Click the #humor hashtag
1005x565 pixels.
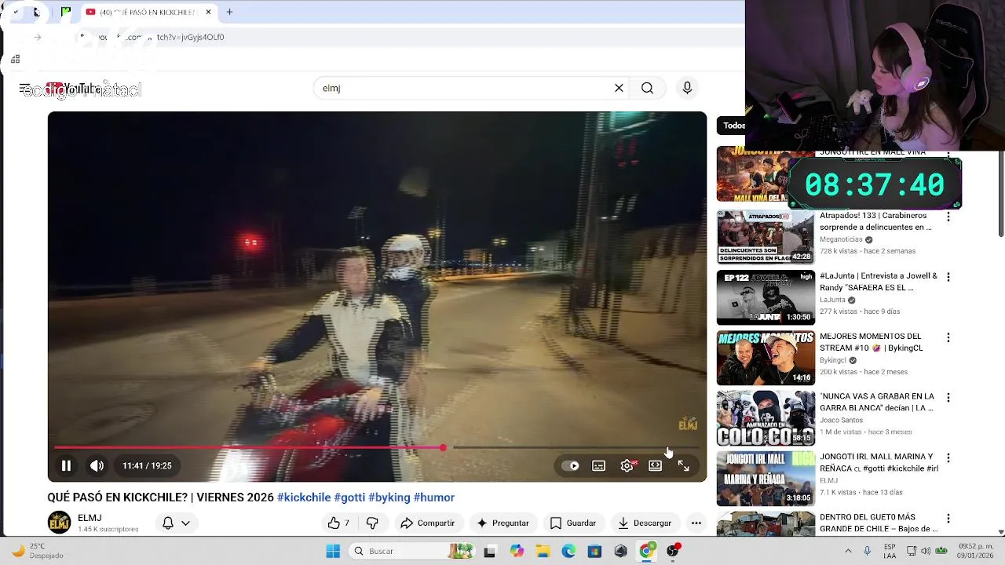tap(434, 498)
